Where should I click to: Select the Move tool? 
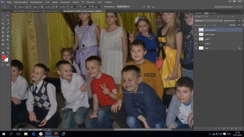pyautogui.click(x=8, y=16)
